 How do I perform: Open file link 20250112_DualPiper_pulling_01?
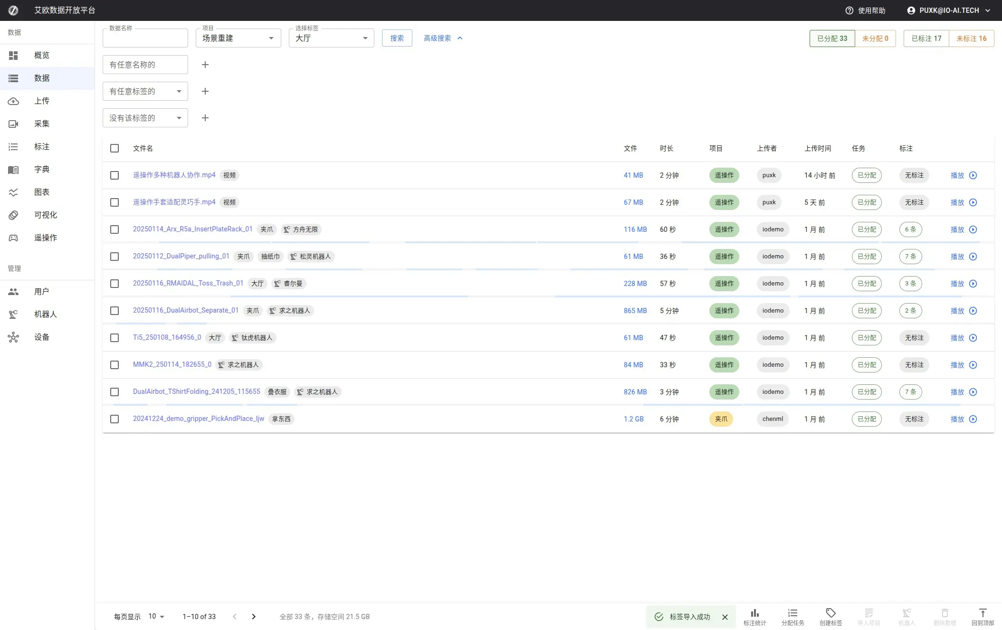tap(181, 256)
